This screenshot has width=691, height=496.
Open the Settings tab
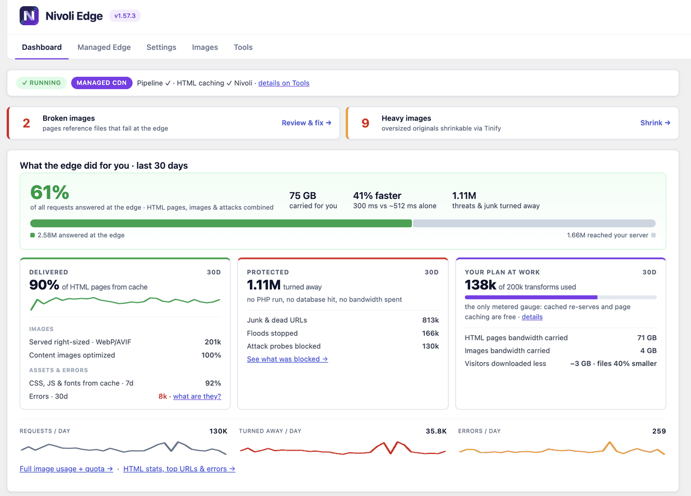tap(161, 47)
